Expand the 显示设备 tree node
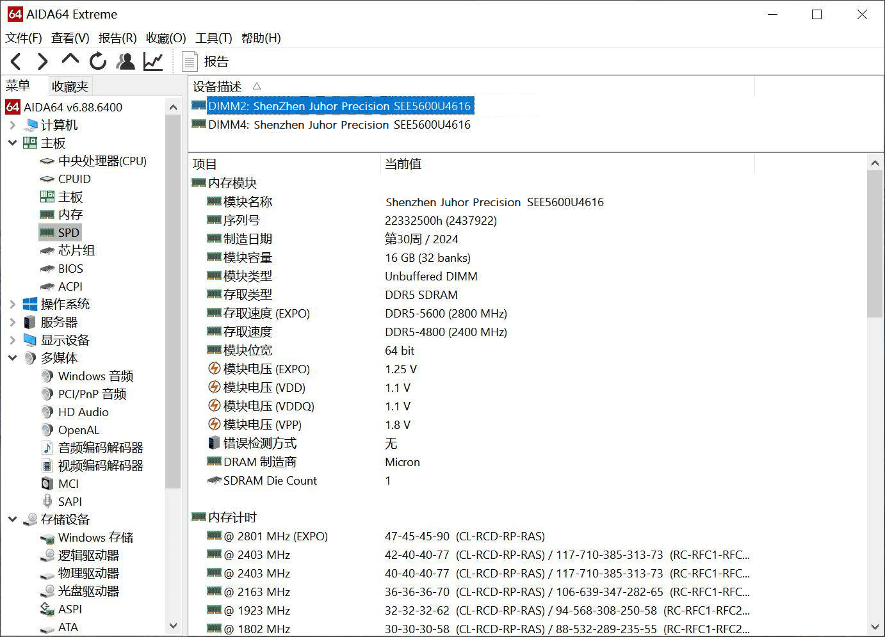 12,340
